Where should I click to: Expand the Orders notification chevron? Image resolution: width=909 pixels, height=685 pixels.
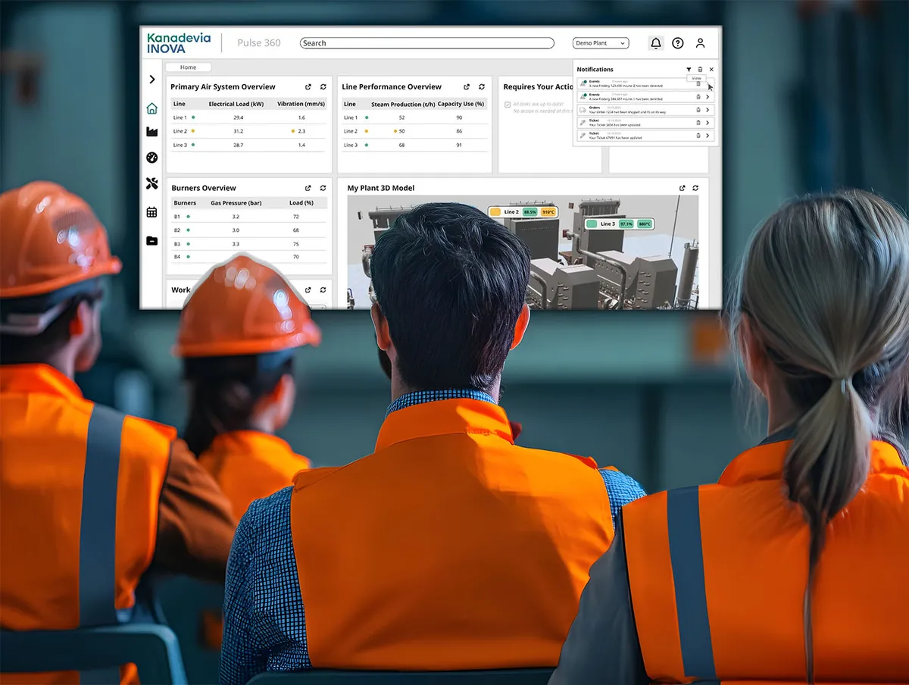click(708, 110)
